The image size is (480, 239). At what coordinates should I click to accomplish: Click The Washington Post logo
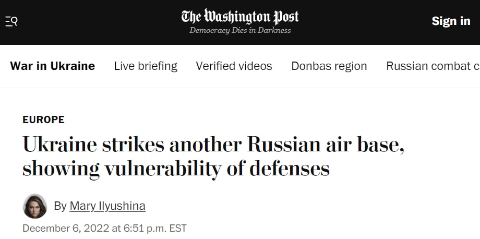click(240, 17)
